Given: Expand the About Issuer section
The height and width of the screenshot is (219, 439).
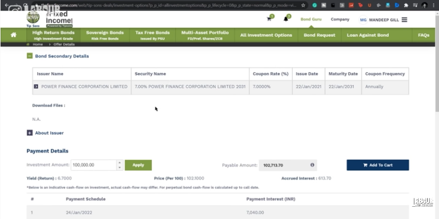Looking at the screenshot, I should 29,132.
